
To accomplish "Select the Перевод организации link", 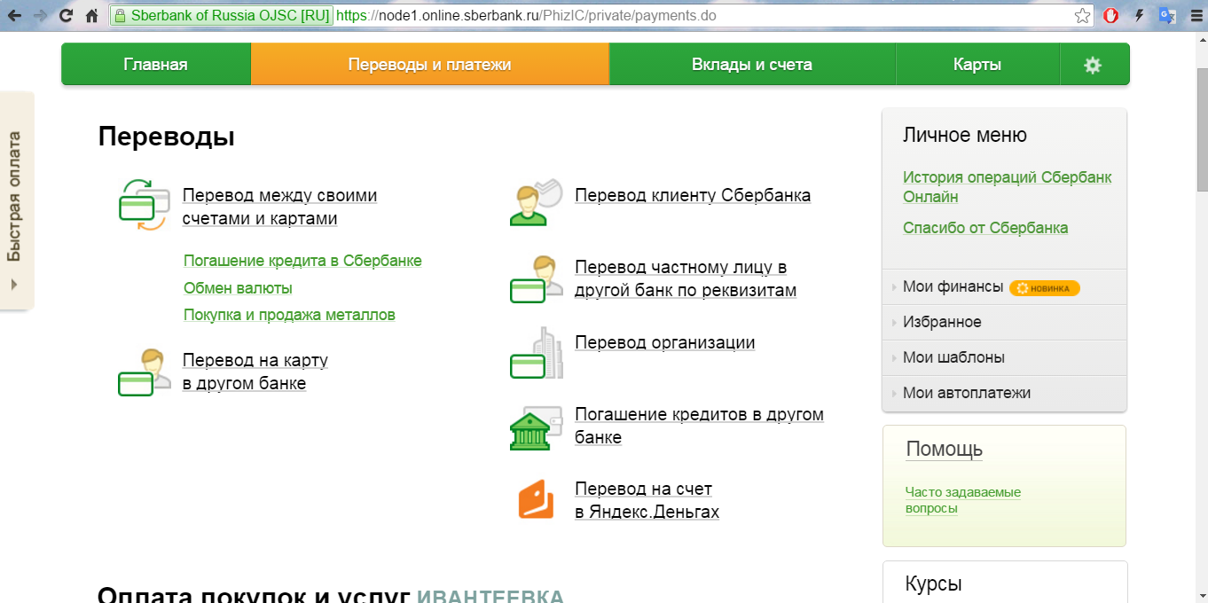I will pos(665,342).
